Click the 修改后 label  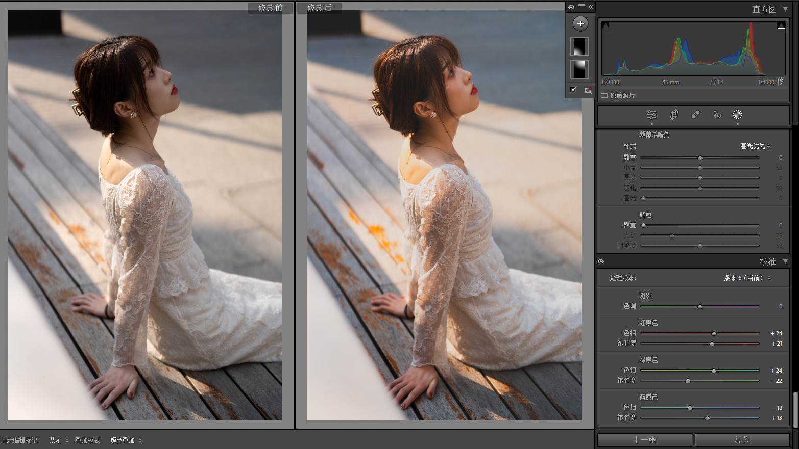(x=320, y=8)
